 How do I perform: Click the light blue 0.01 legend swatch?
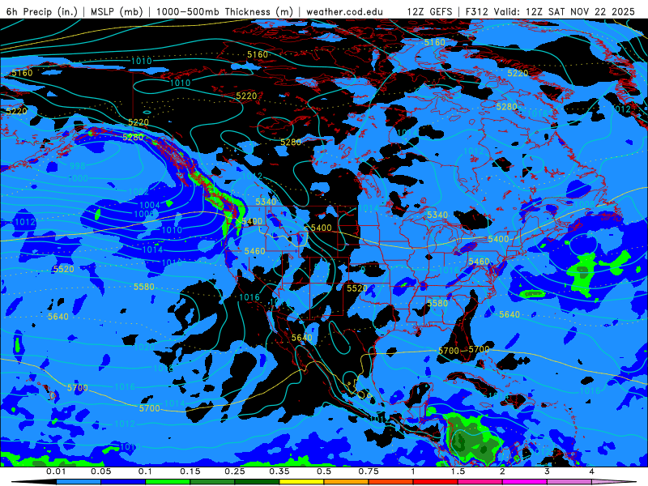(x=79, y=482)
